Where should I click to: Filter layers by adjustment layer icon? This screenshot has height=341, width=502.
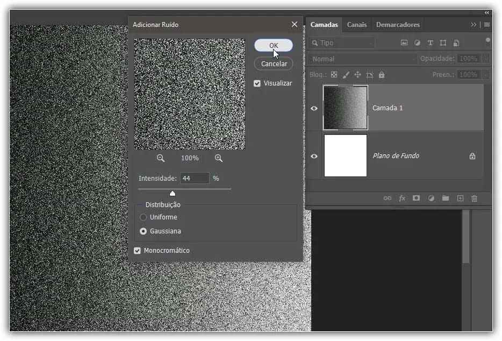(417, 42)
